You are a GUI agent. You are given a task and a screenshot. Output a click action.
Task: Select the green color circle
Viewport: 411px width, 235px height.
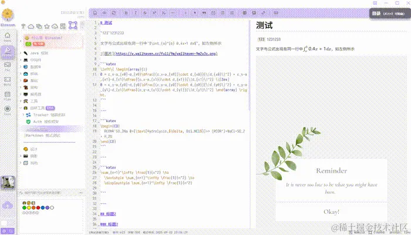(x=25, y=208)
